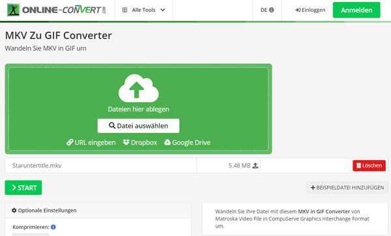This screenshot has height=236, width=391.
Task: Click the green START button
Action: (23, 188)
